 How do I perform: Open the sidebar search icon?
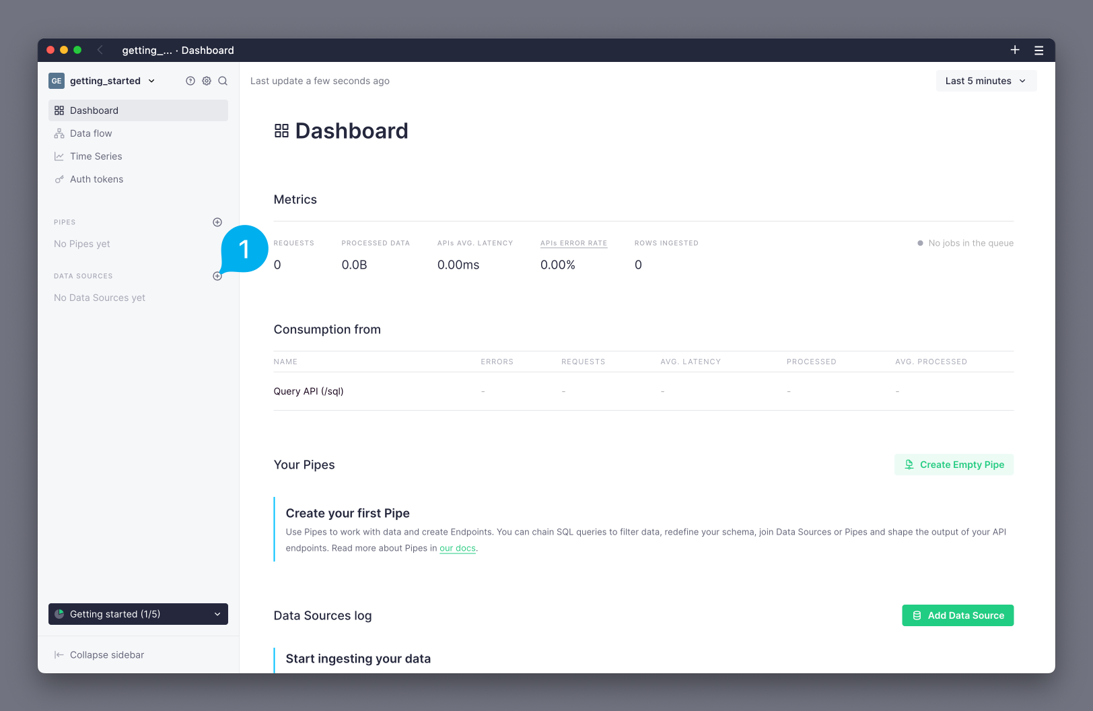pos(223,81)
